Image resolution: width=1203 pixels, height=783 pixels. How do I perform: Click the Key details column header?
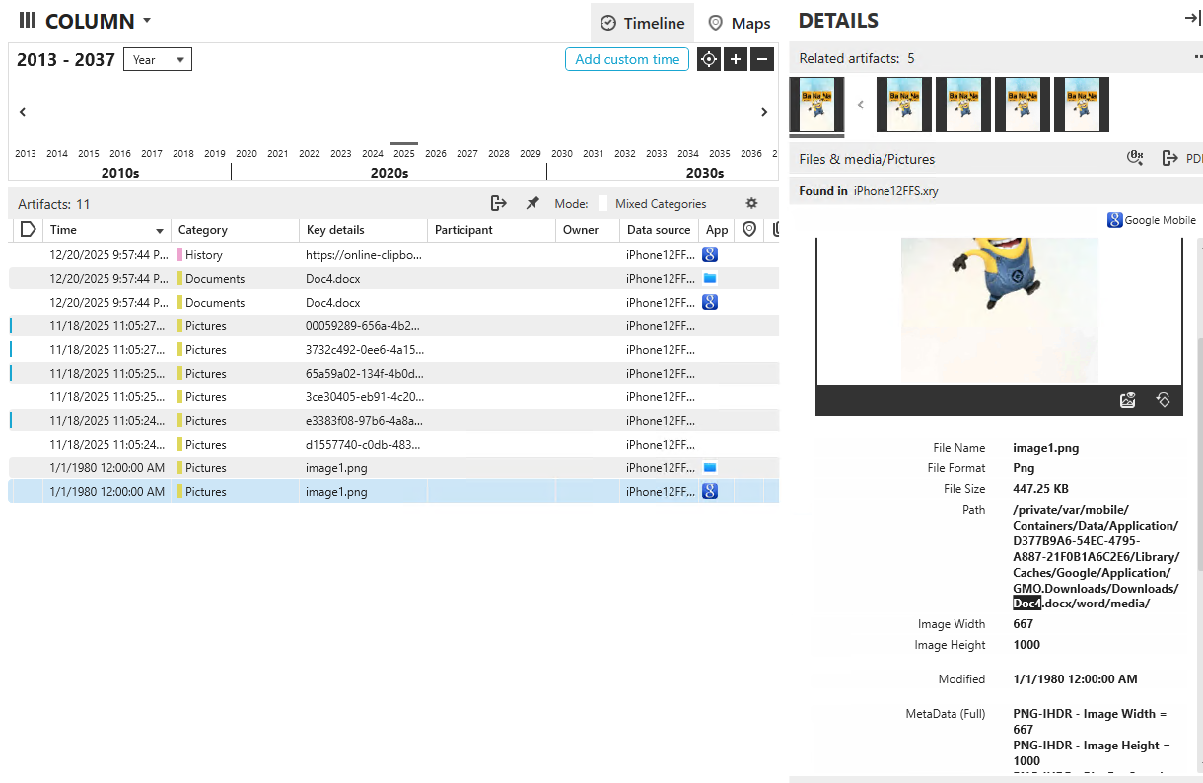point(363,229)
